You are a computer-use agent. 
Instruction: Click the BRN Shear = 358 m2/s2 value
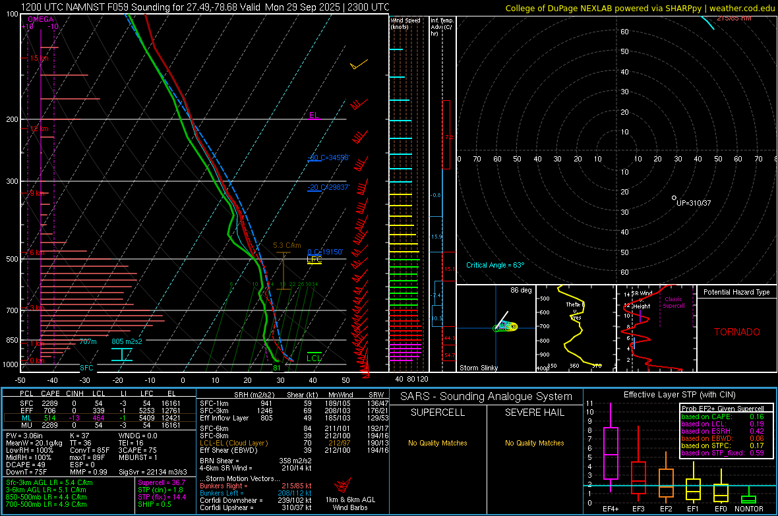click(x=256, y=461)
